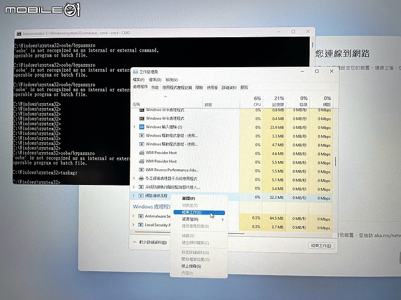
Task: Choose 結束工作(E) in the context menu
Action: pos(199,212)
